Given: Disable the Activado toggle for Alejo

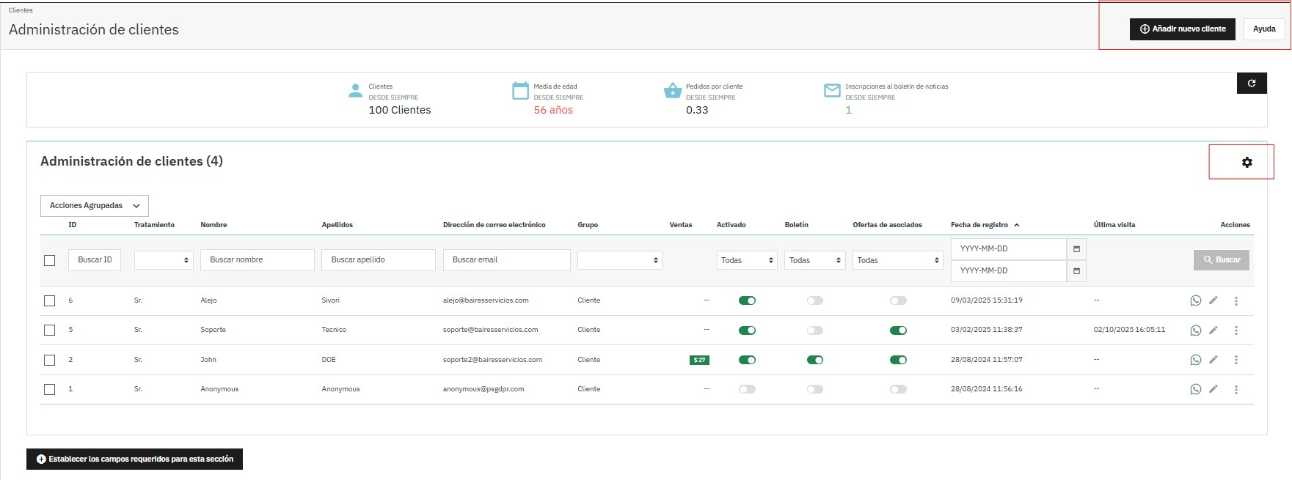Looking at the screenshot, I should tap(747, 300).
